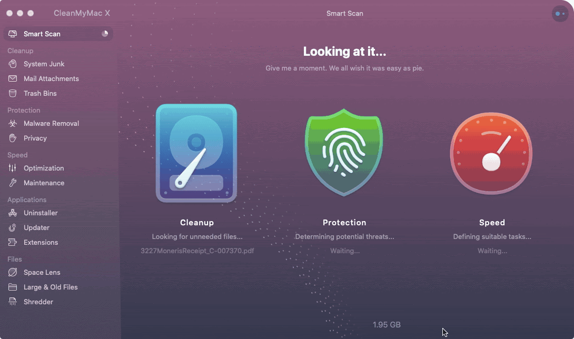Click the red Speed gauge image
This screenshot has height=339, width=574.
click(x=491, y=153)
